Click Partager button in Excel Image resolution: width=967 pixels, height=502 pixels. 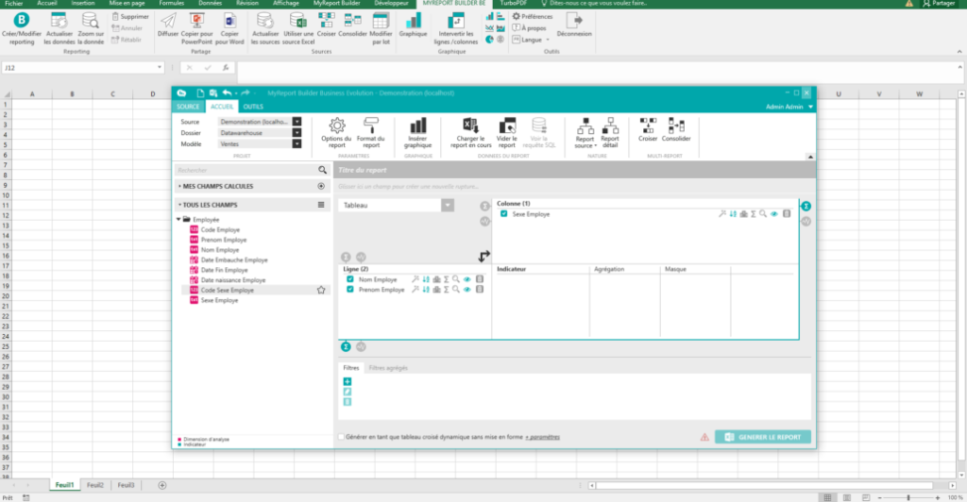click(x=938, y=4)
